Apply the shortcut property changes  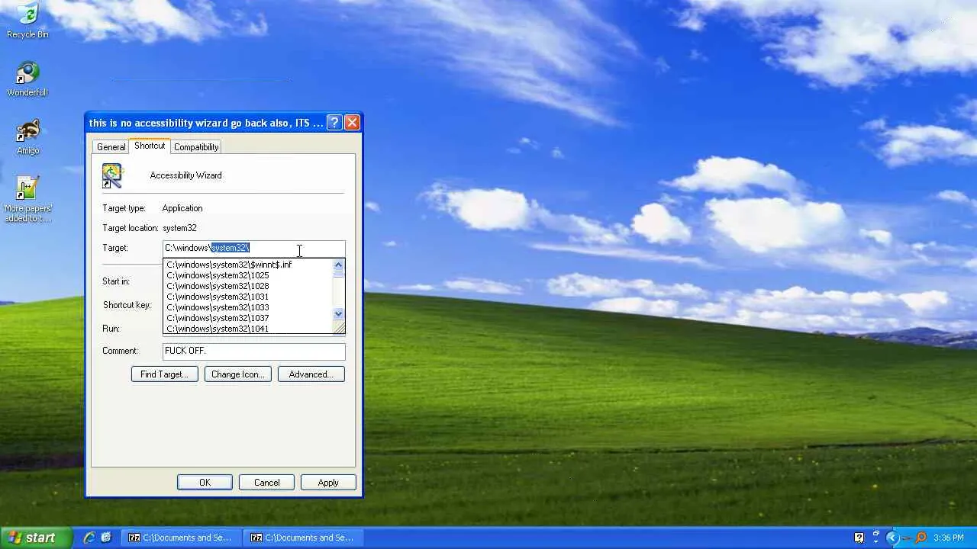328,483
